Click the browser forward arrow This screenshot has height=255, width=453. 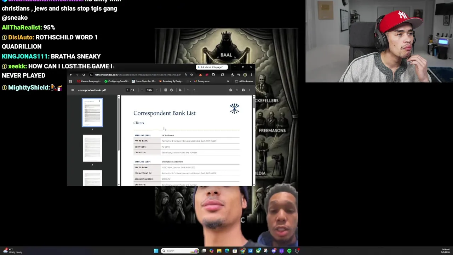(77, 75)
